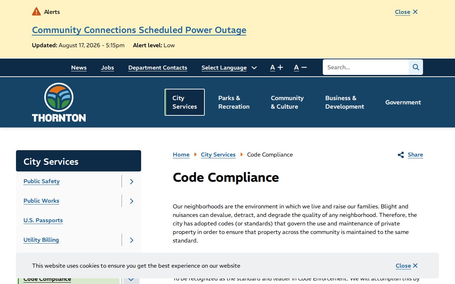
Task: Click the magnifying glass search button
Action: click(x=416, y=67)
